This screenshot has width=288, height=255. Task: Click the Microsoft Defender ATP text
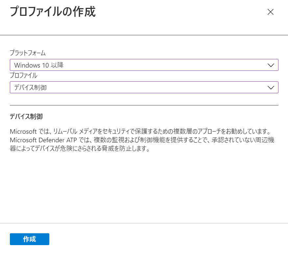click(x=43, y=140)
